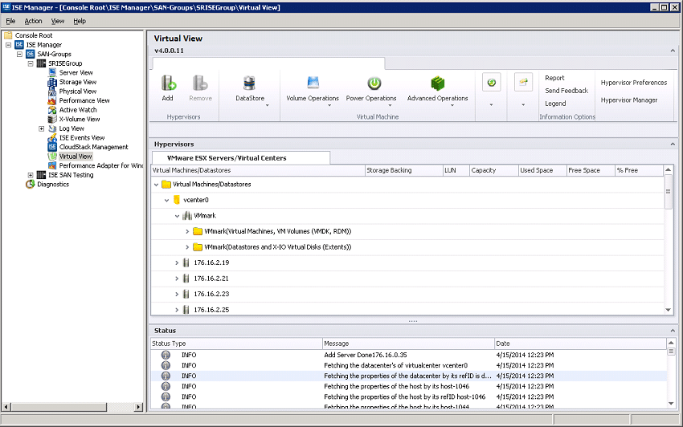
Task: Select Log View icon
Action: pos(52,128)
